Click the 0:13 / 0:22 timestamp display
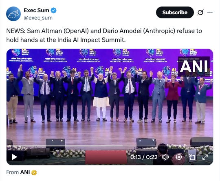Image resolution: width=220 pixels, height=181 pixels. pyautogui.click(x=144, y=157)
